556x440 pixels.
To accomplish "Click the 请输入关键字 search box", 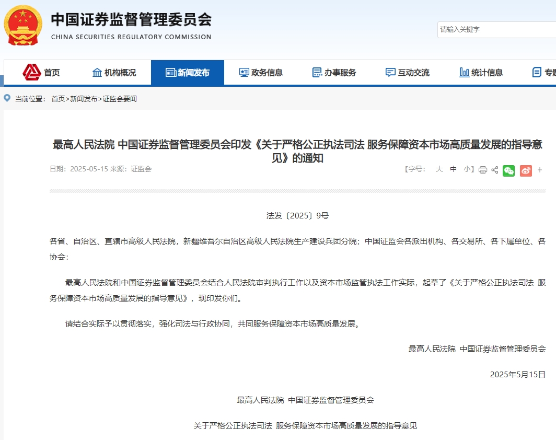I will tap(496, 29).
